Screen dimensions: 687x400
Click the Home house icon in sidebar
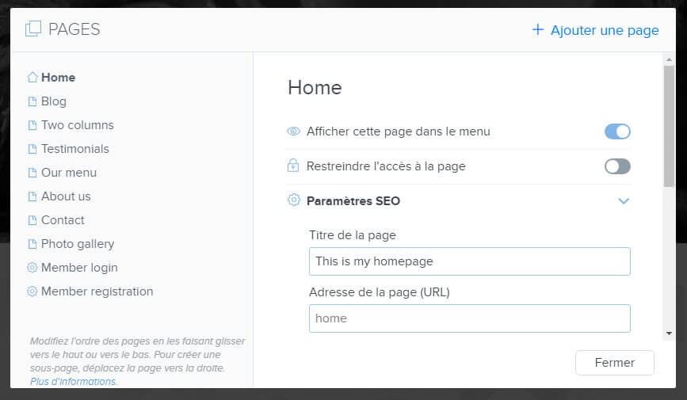point(32,78)
